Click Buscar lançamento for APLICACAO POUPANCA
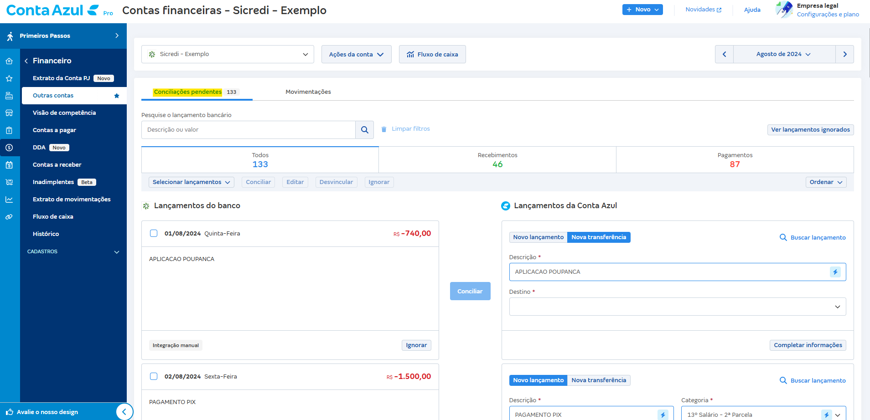Image resolution: width=870 pixels, height=420 pixels. (813, 237)
